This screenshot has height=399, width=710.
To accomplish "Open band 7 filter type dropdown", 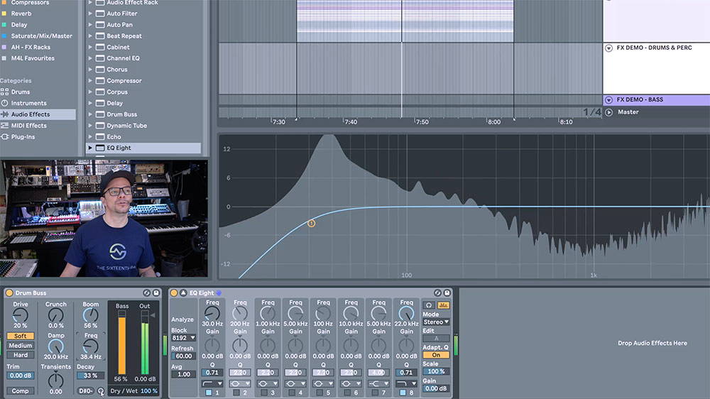I will coord(378,383).
